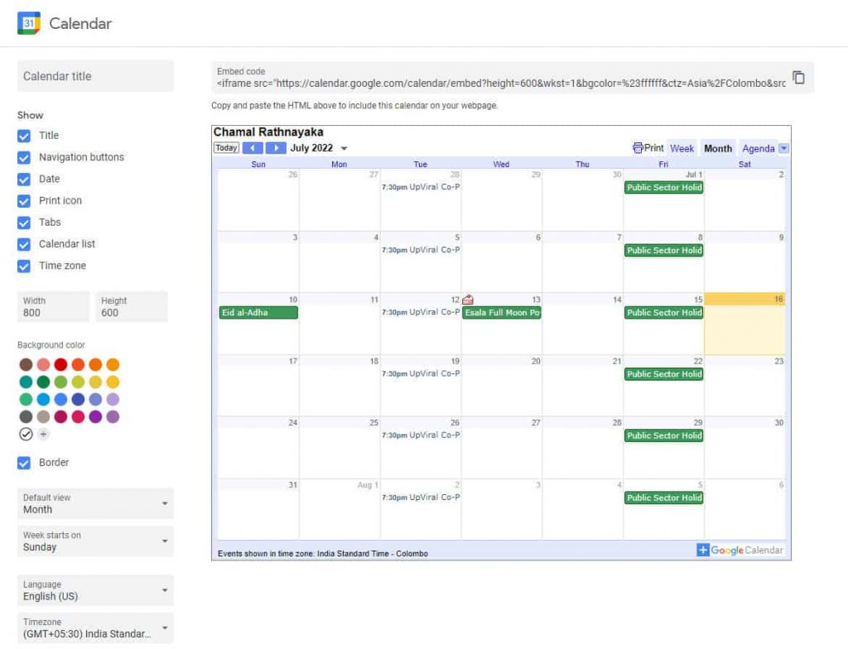Open the Default view dropdown
This screenshot has height=649, width=848.
tap(95, 503)
